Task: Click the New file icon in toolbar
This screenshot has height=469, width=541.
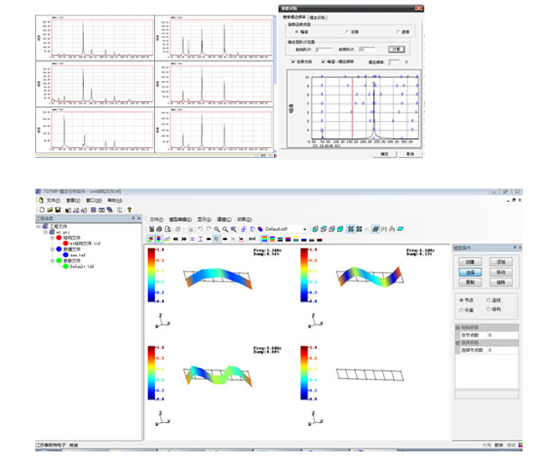Action: point(41,208)
